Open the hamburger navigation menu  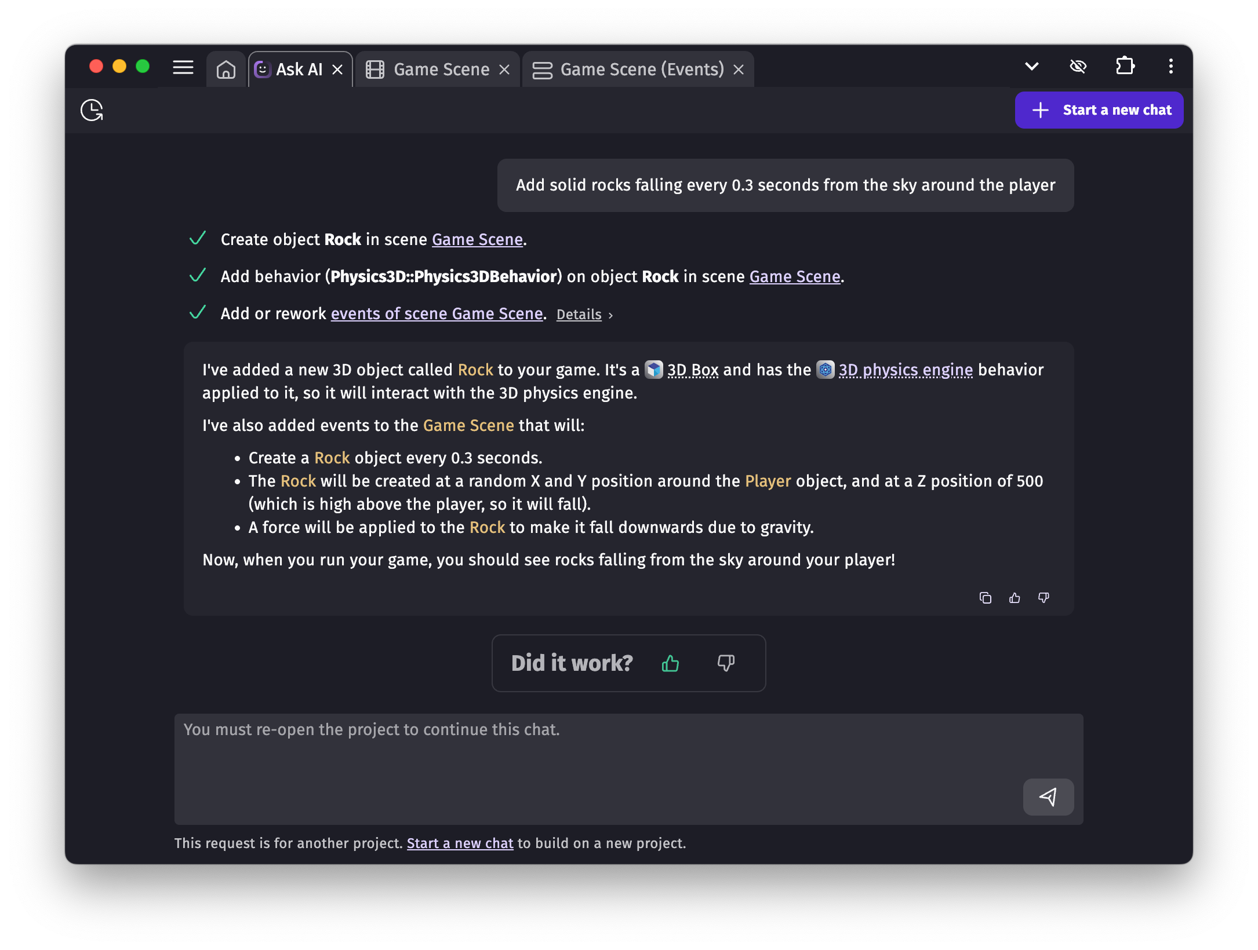click(183, 68)
